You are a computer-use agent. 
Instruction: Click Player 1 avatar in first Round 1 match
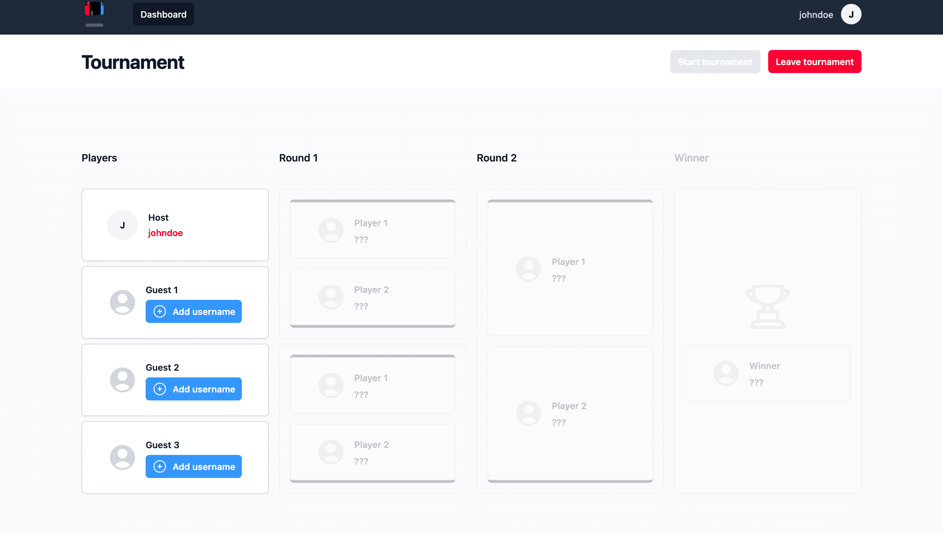[x=331, y=230]
